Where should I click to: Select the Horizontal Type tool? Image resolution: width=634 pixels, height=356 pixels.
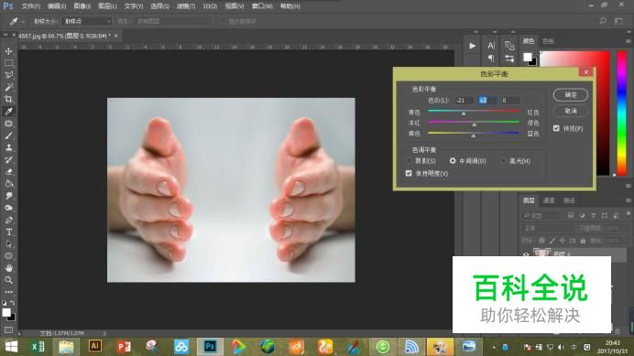pyautogui.click(x=8, y=232)
